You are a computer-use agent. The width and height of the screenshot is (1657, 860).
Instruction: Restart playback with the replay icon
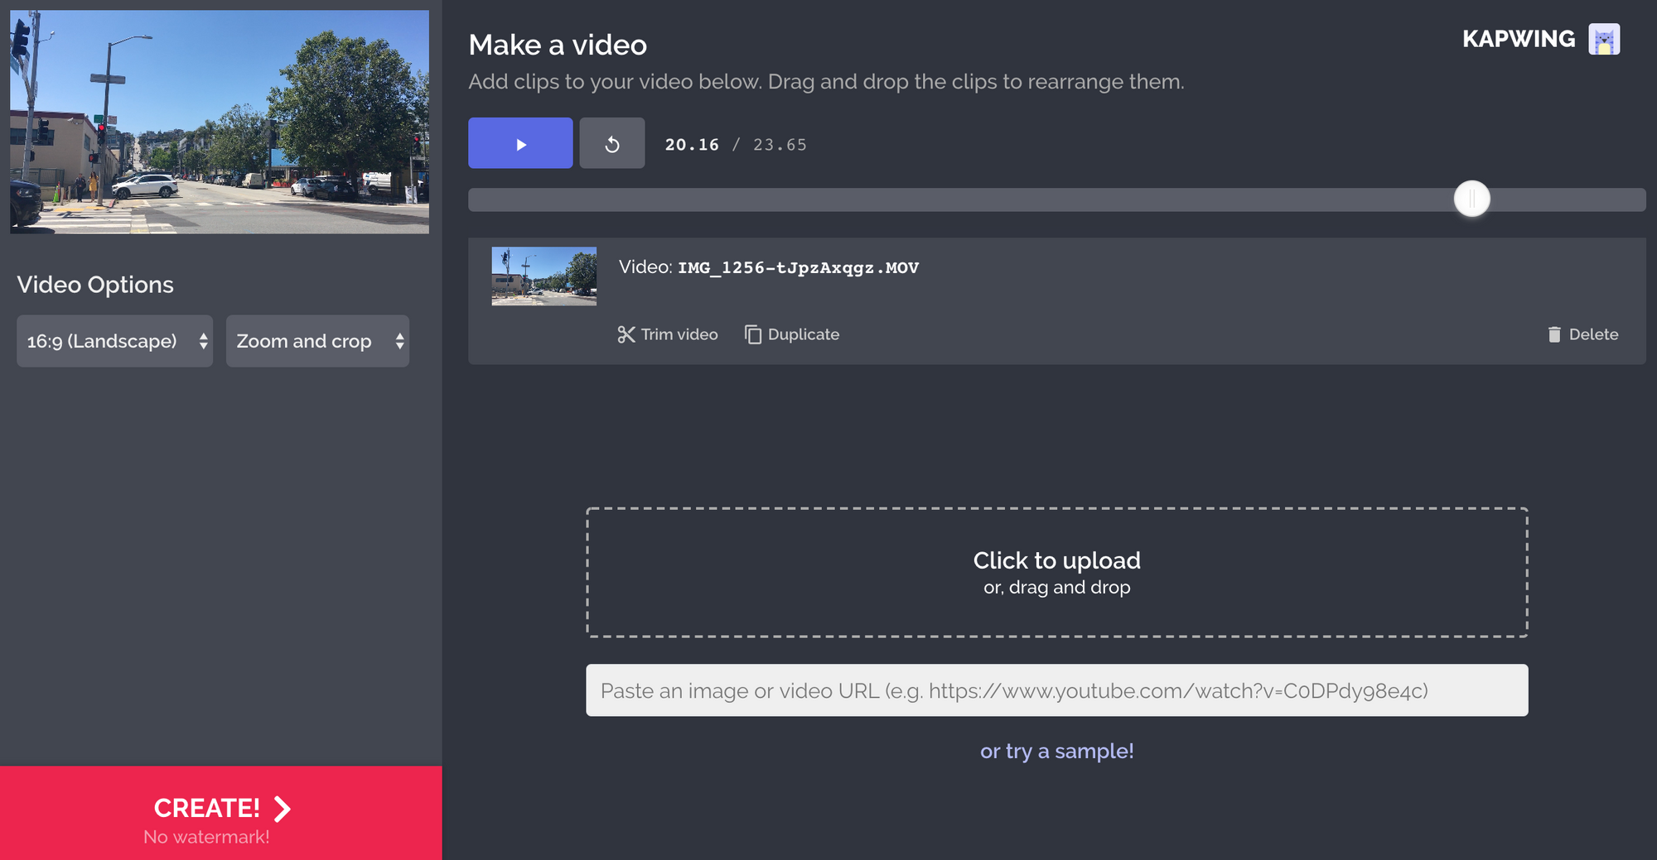611,142
